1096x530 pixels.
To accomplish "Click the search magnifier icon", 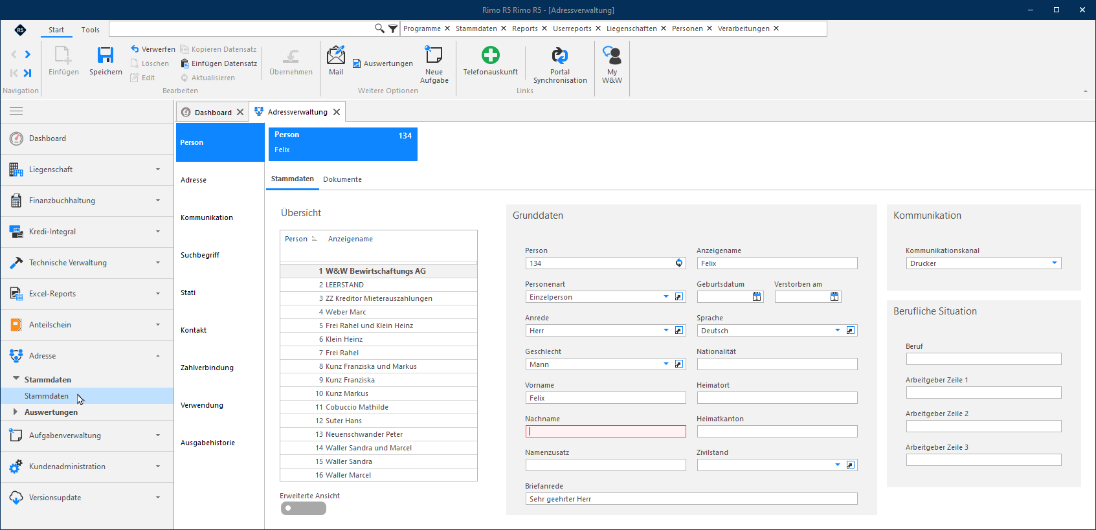I will [379, 28].
